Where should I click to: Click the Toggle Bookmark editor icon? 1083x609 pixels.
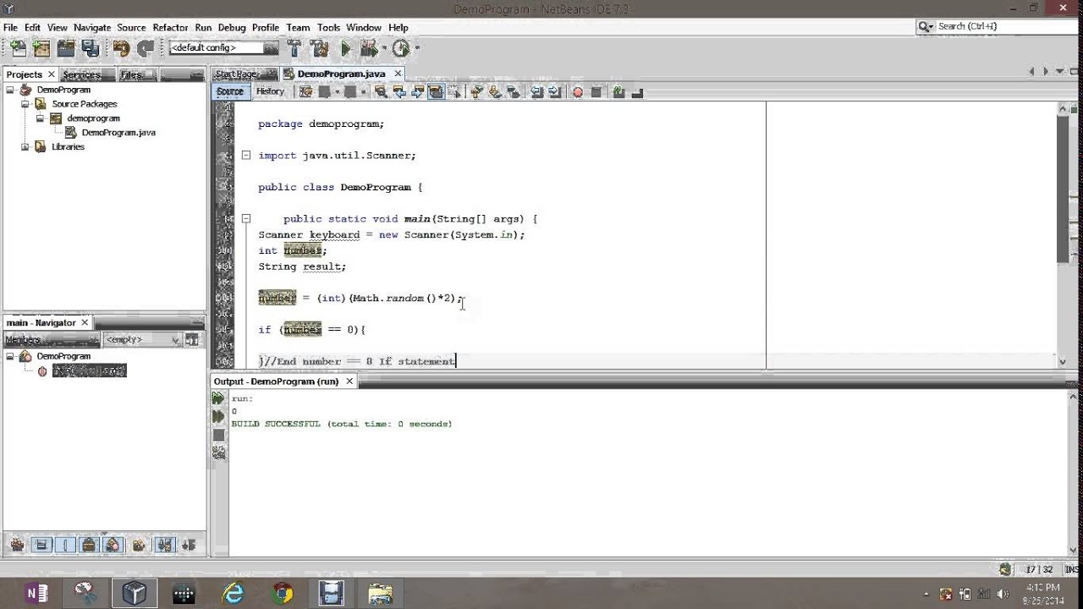tap(513, 92)
